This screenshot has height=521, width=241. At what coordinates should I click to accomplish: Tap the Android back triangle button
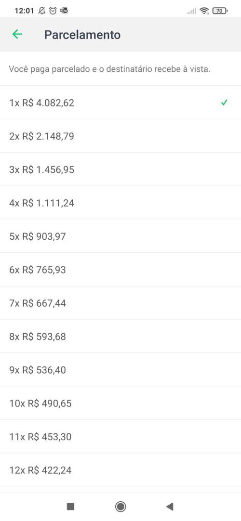[170, 507]
